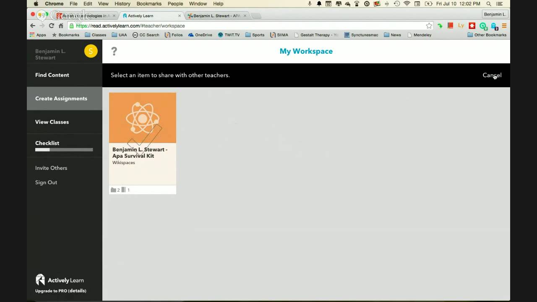Open the macOS Notification Center icon

point(499,4)
